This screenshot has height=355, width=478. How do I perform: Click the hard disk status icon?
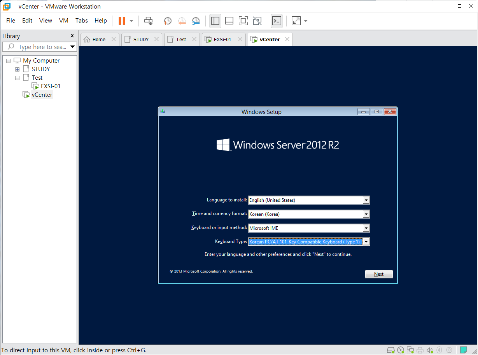(391, 350)
